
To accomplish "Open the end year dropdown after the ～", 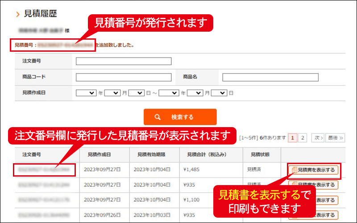I will coord(169,93).
